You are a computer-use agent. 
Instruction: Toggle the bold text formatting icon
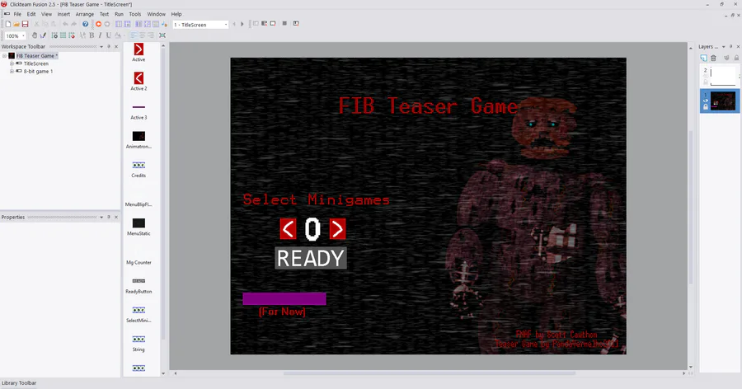tap(92, 35)
